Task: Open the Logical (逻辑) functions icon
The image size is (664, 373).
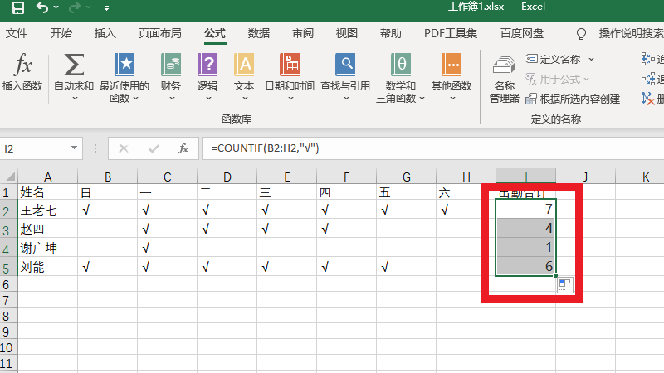Action: click(x=207, y=66)
